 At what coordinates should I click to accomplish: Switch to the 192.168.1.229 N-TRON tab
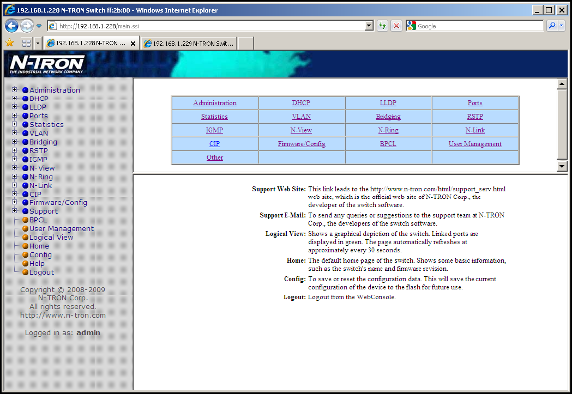189,44
